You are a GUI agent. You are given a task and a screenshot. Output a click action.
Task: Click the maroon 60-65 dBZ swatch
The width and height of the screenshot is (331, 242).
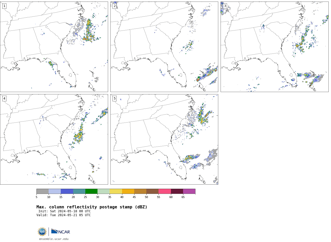coord(177,191)
